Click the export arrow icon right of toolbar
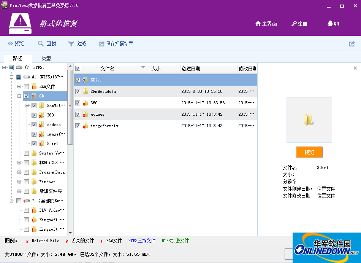 [x=351, y=43]
